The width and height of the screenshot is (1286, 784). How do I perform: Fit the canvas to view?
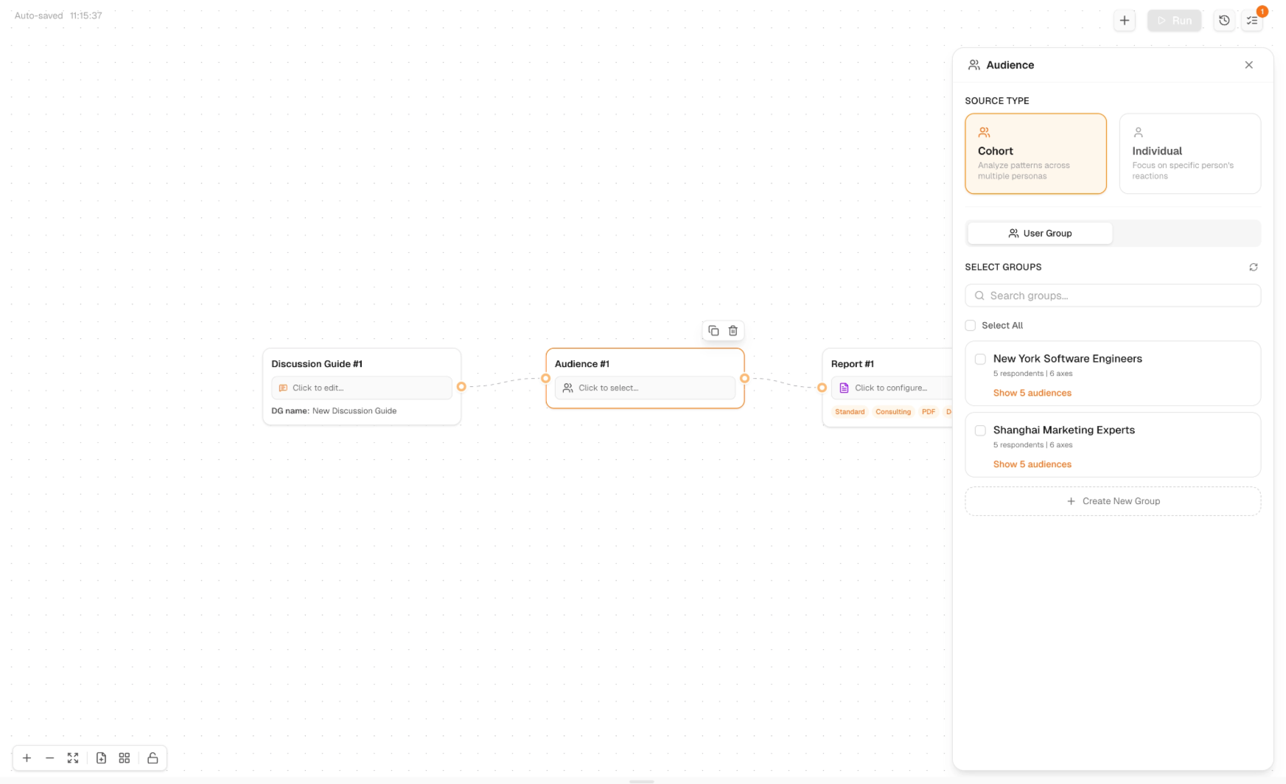pos(73,758)
